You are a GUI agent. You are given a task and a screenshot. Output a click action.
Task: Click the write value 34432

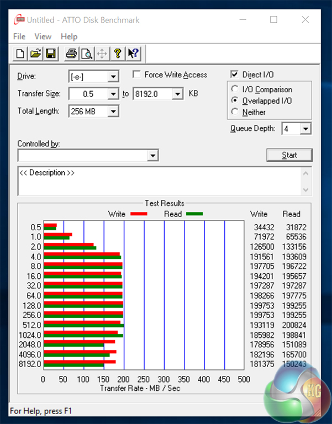click(x=264, y=227)
